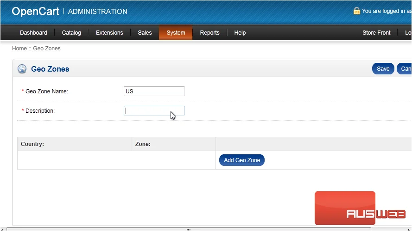
Task: Click the Zone column header
Action: click(143, 144)
